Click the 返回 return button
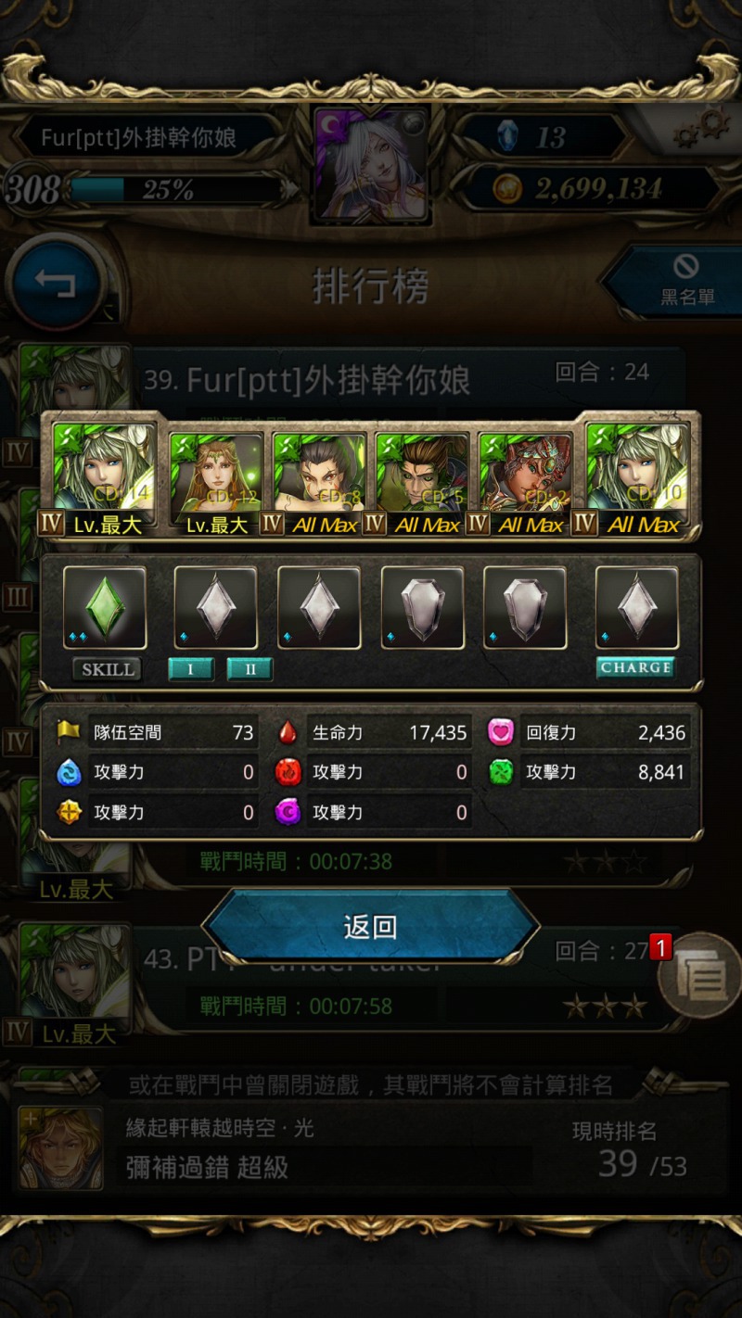 (x=371, y=926)
